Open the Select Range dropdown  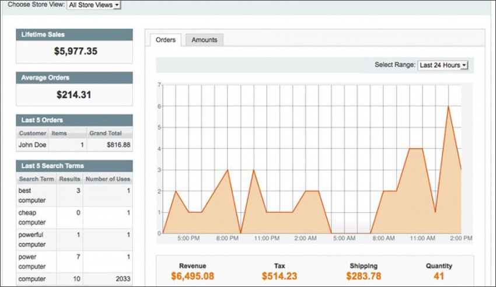click(x=442, y=65)
